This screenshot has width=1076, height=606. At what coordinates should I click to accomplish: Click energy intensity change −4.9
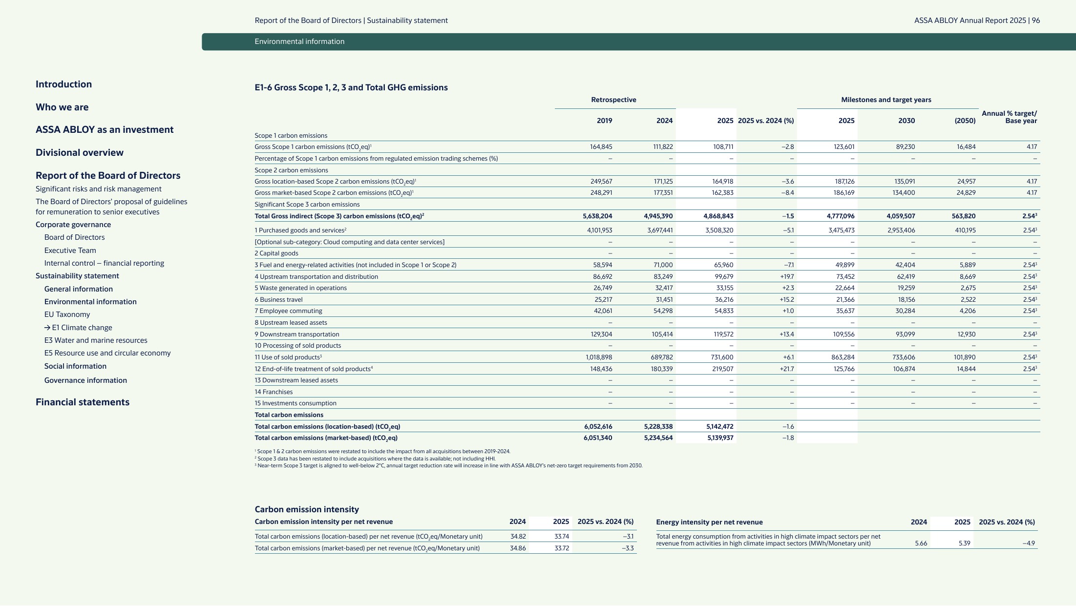point(1029,543)
